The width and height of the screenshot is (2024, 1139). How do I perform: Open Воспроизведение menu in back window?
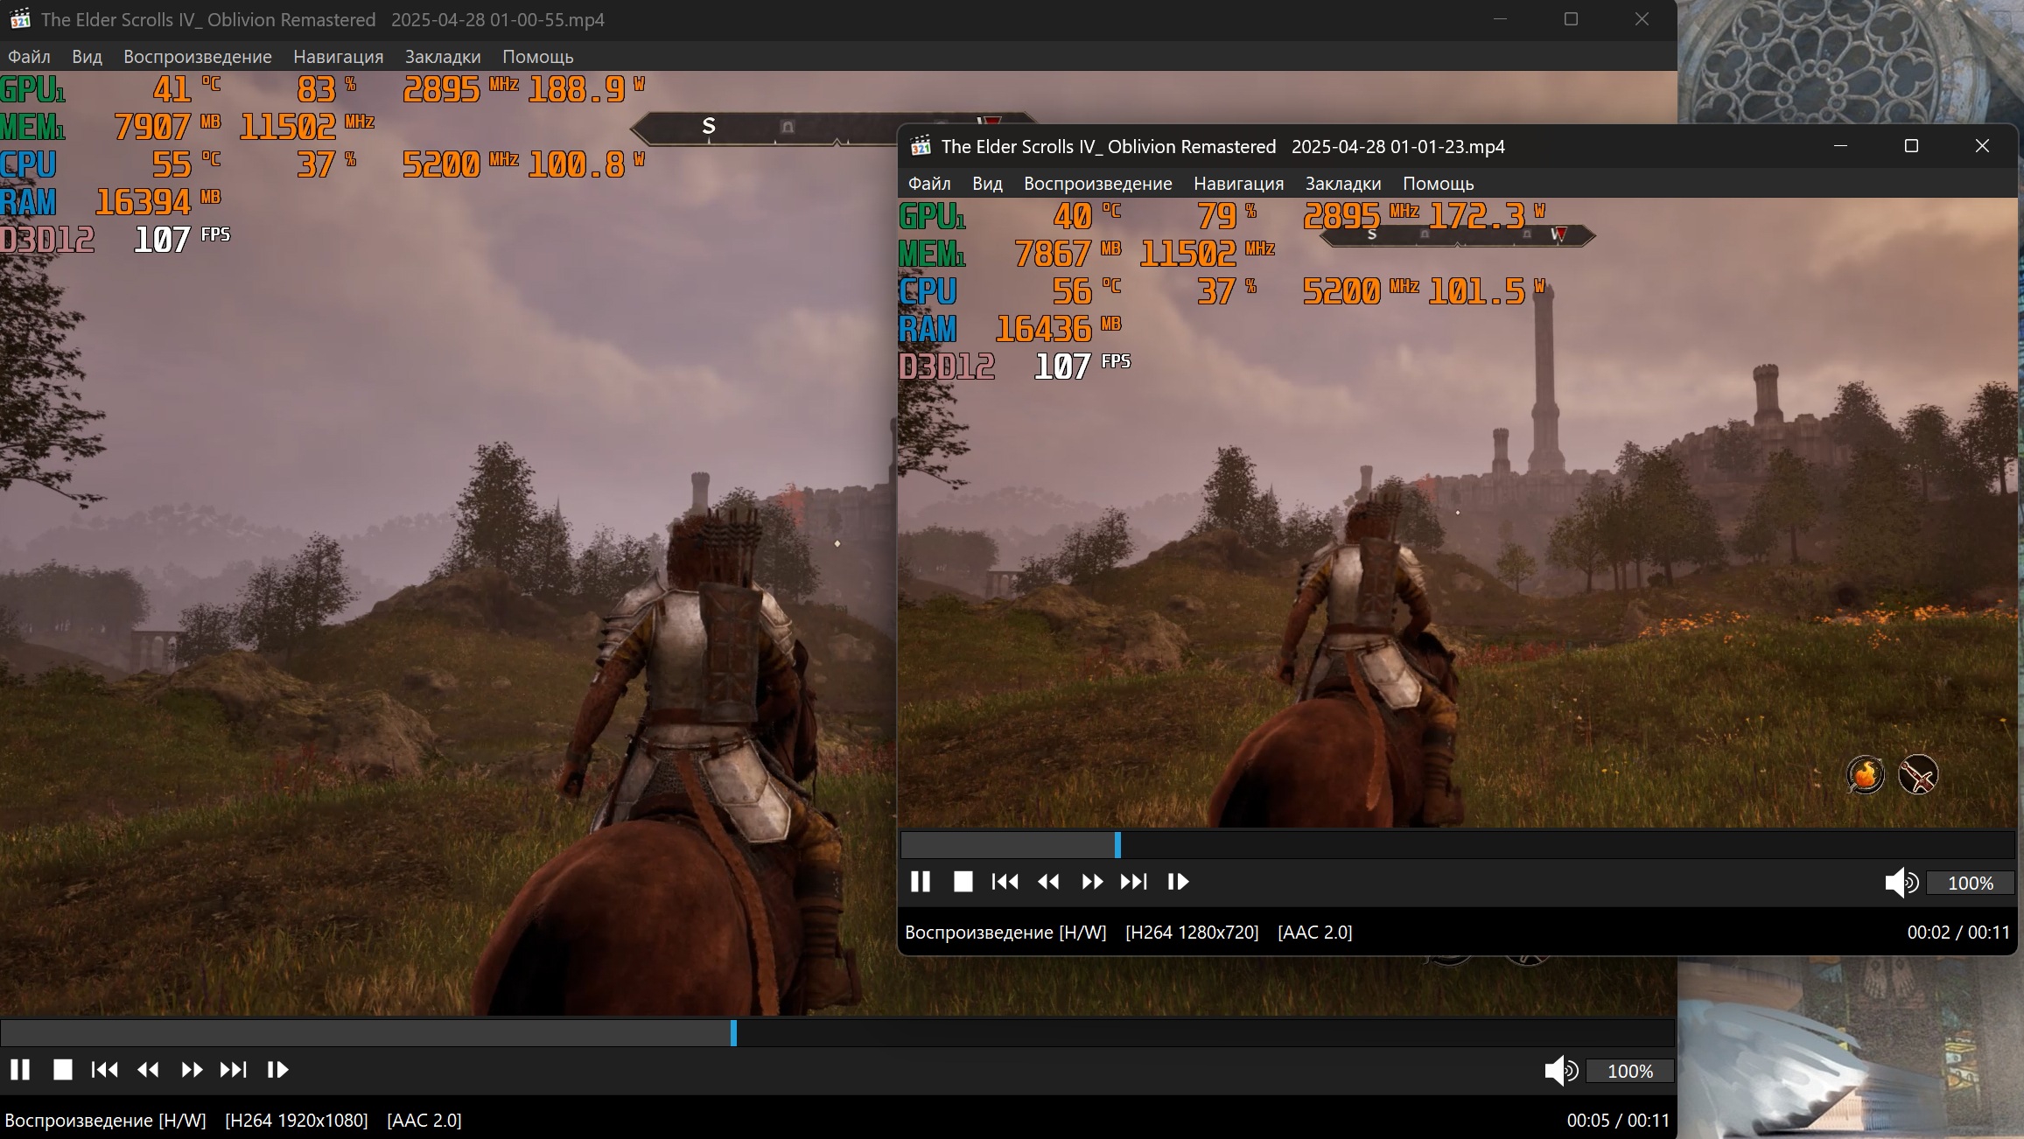click(197, 57)
